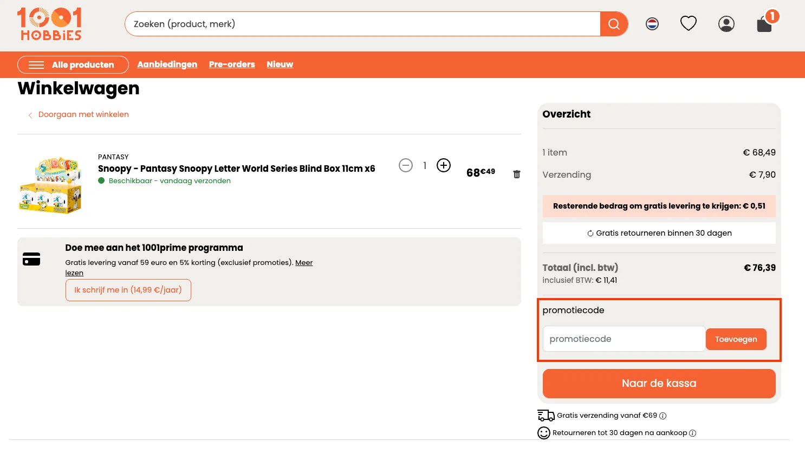Go to Pre-orders section

232,64
